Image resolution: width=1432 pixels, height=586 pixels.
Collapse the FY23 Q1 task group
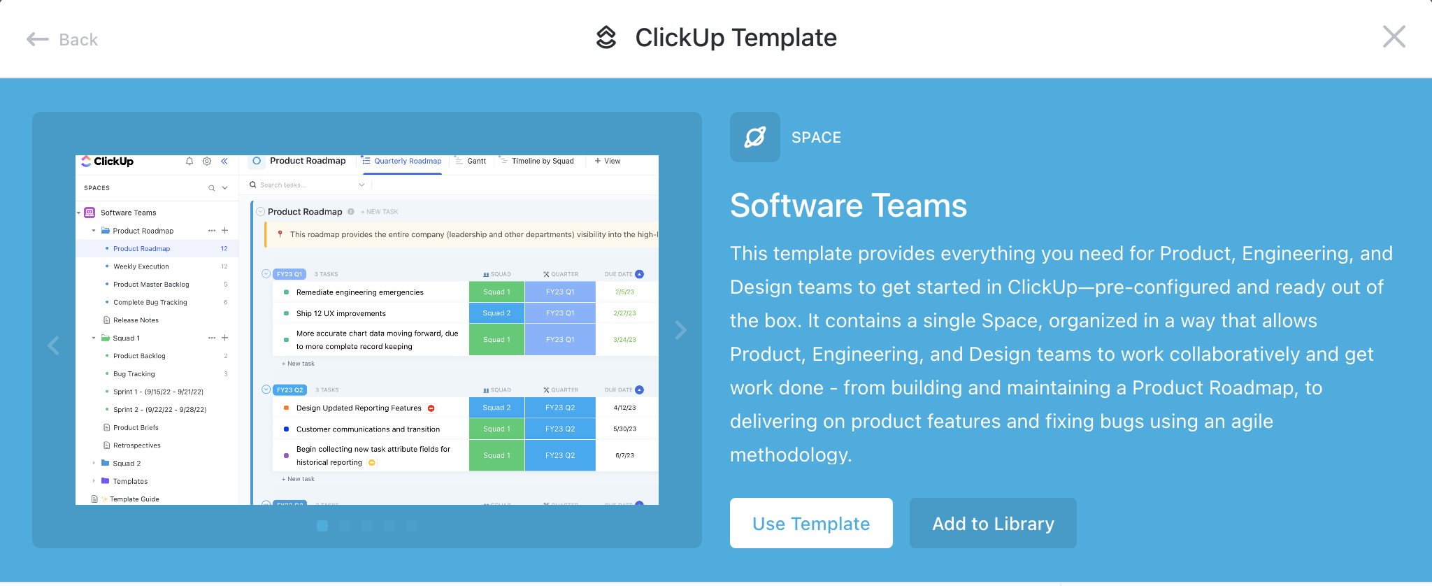[266, 273]
